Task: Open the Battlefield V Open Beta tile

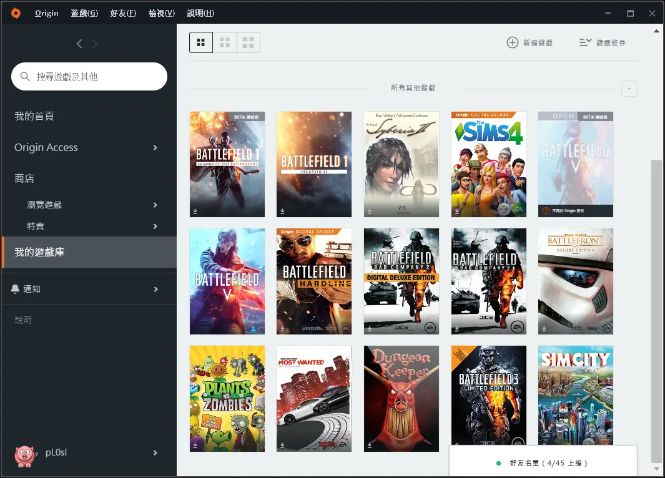Action: 576,164
